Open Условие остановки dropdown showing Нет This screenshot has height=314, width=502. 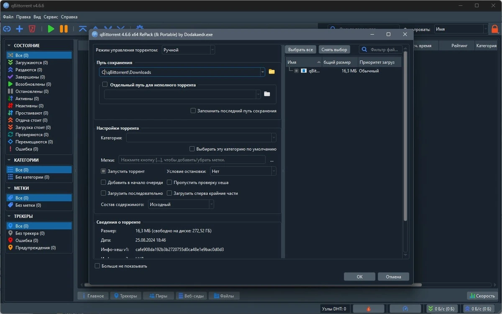tap(243, 171)
